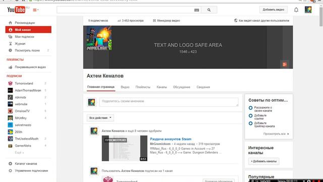Click the Каталог каналов plus icon
Viewport: 323px width, 182px height.
[x=10, y=164]
